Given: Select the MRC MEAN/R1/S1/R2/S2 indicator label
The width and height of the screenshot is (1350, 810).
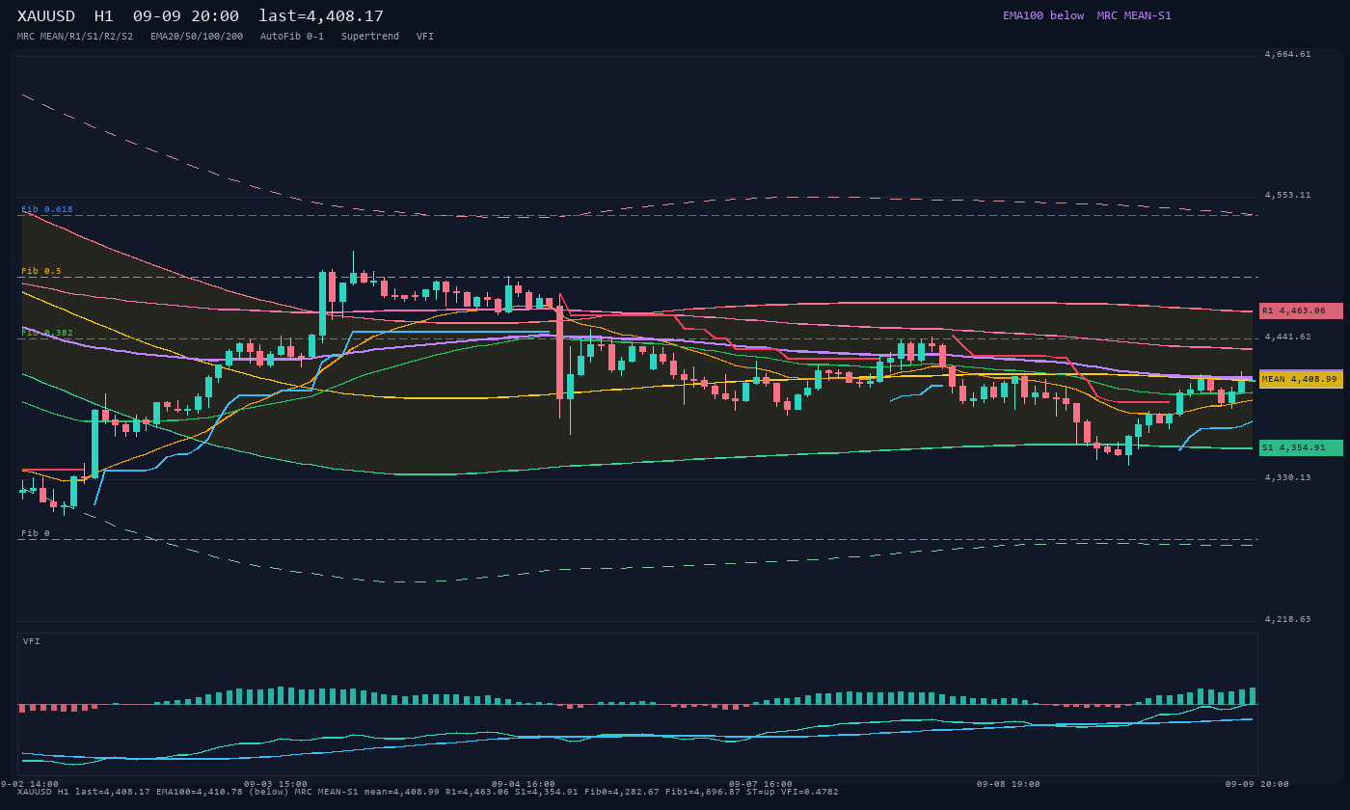Looking at the screenshot, I should pyautogui.click(x=75, y=36).
